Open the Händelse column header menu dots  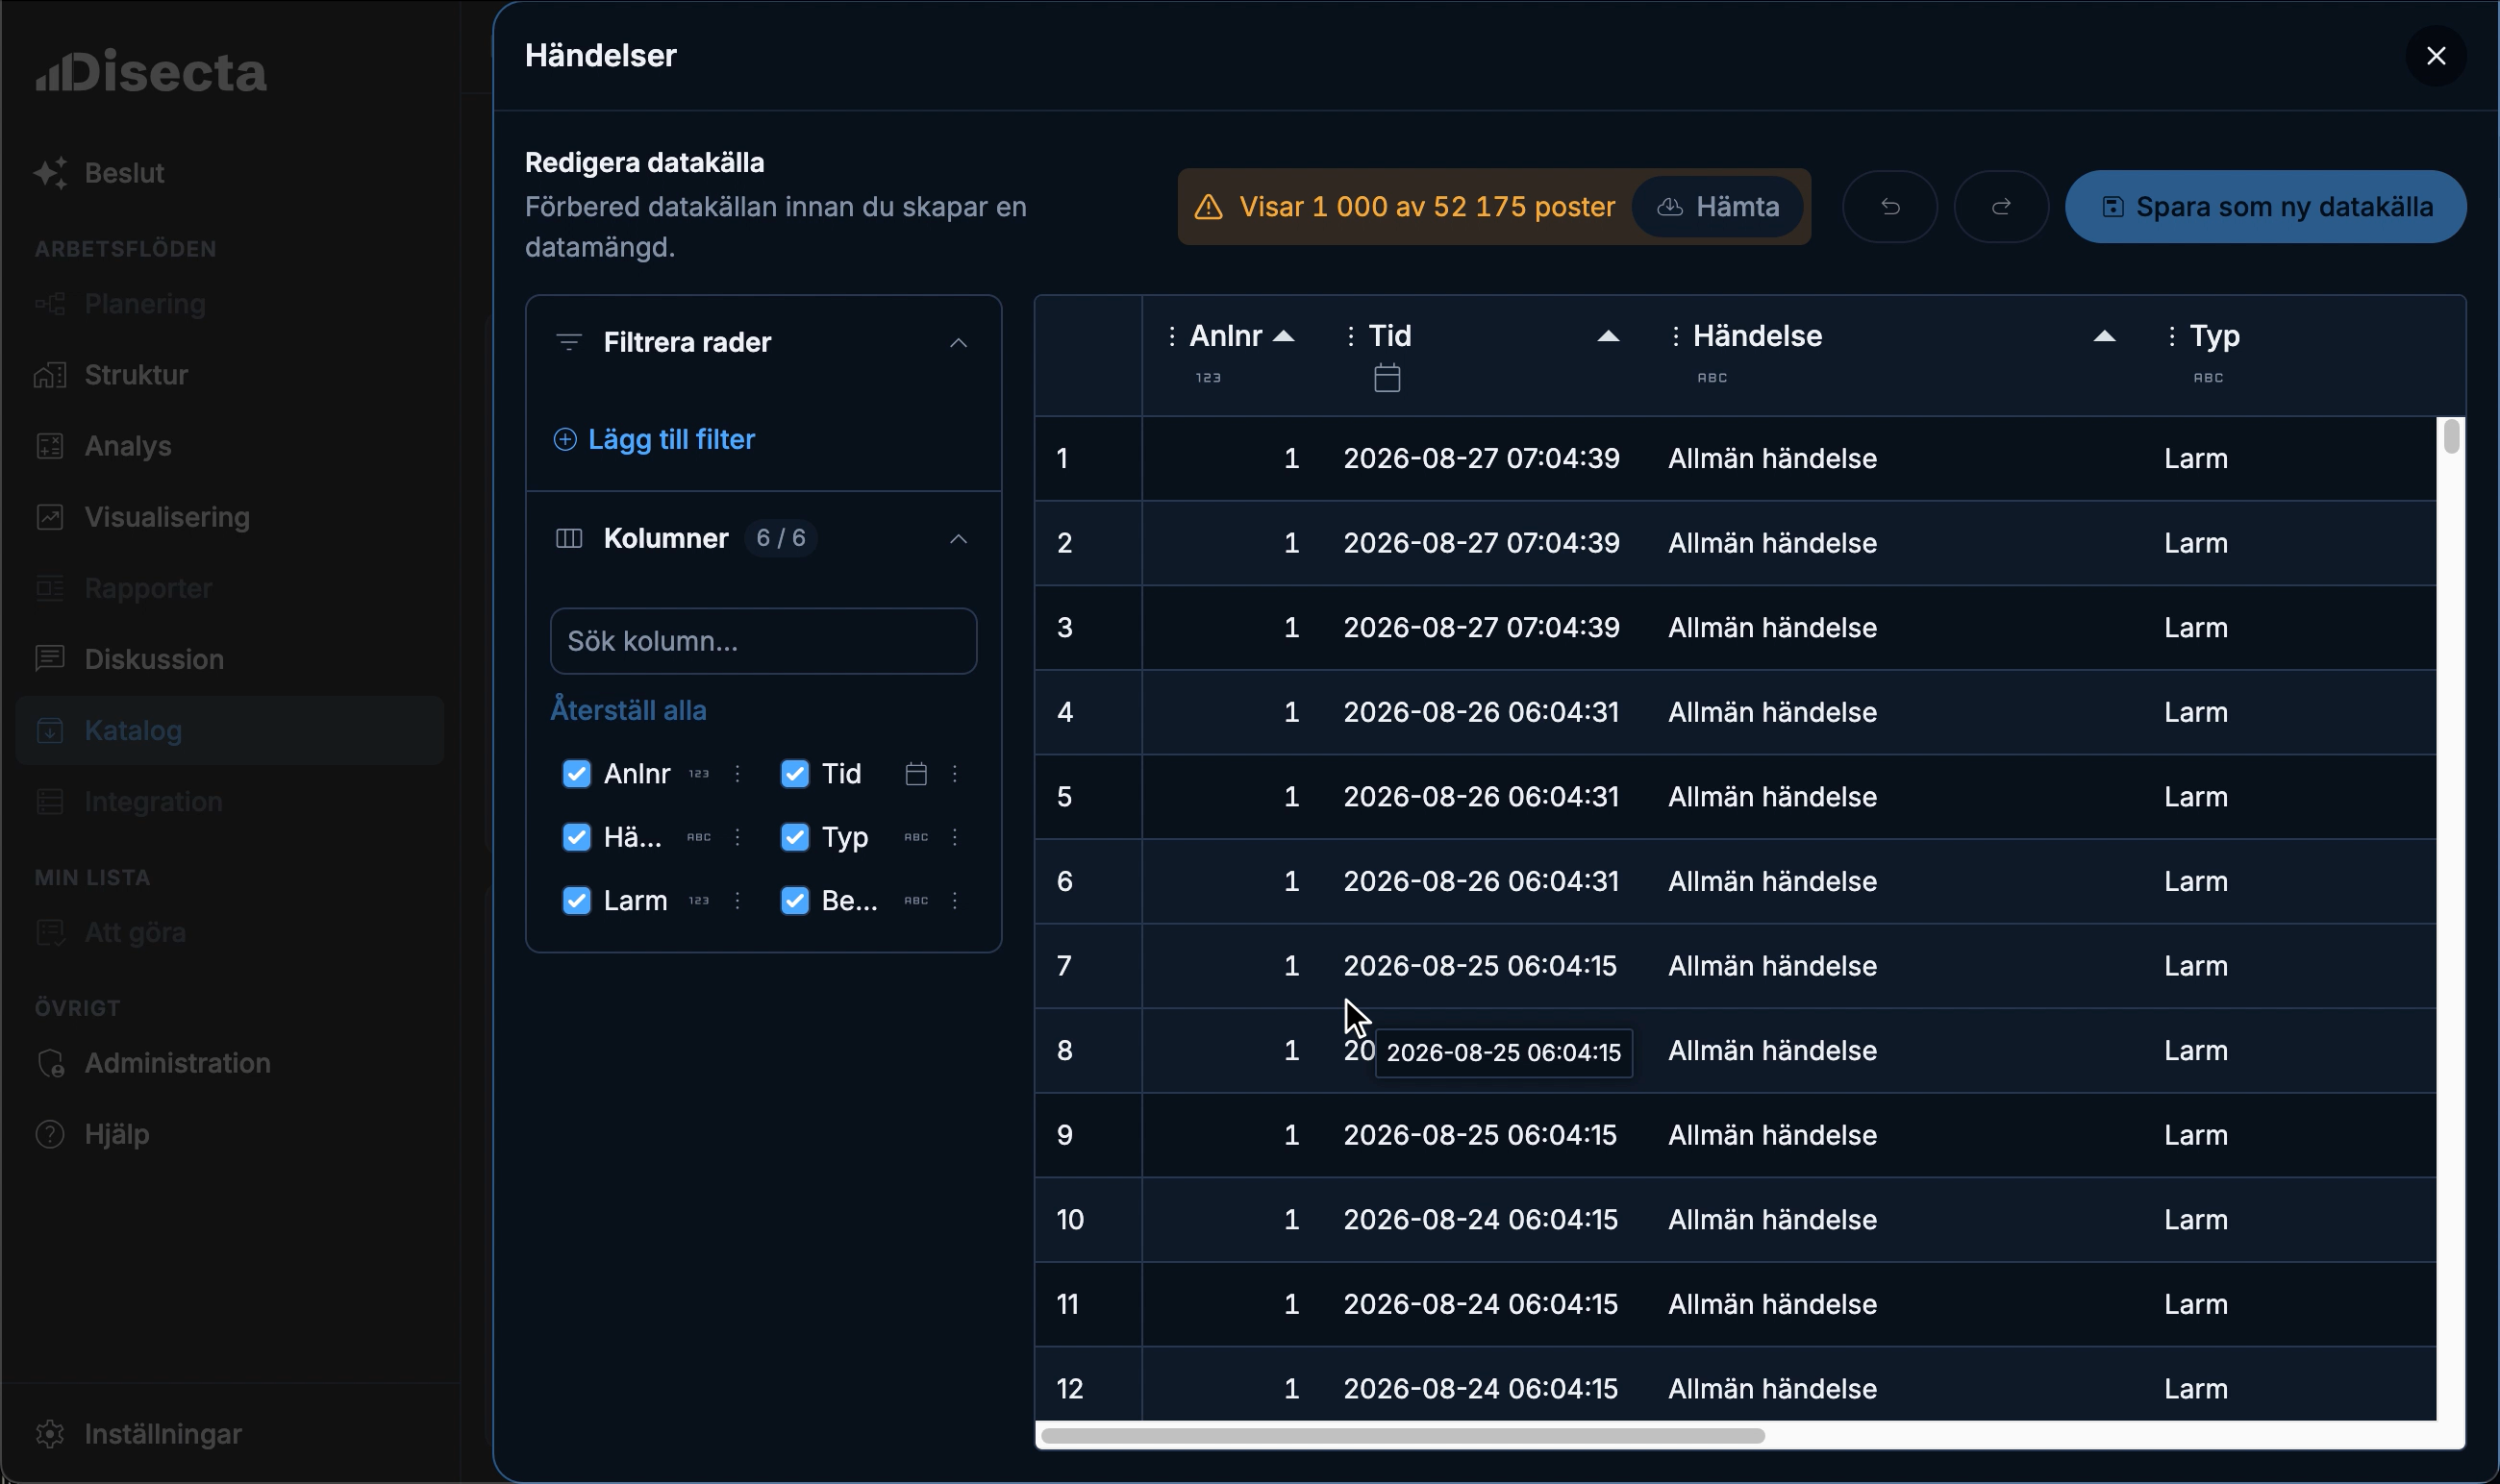click(1676, 336)
